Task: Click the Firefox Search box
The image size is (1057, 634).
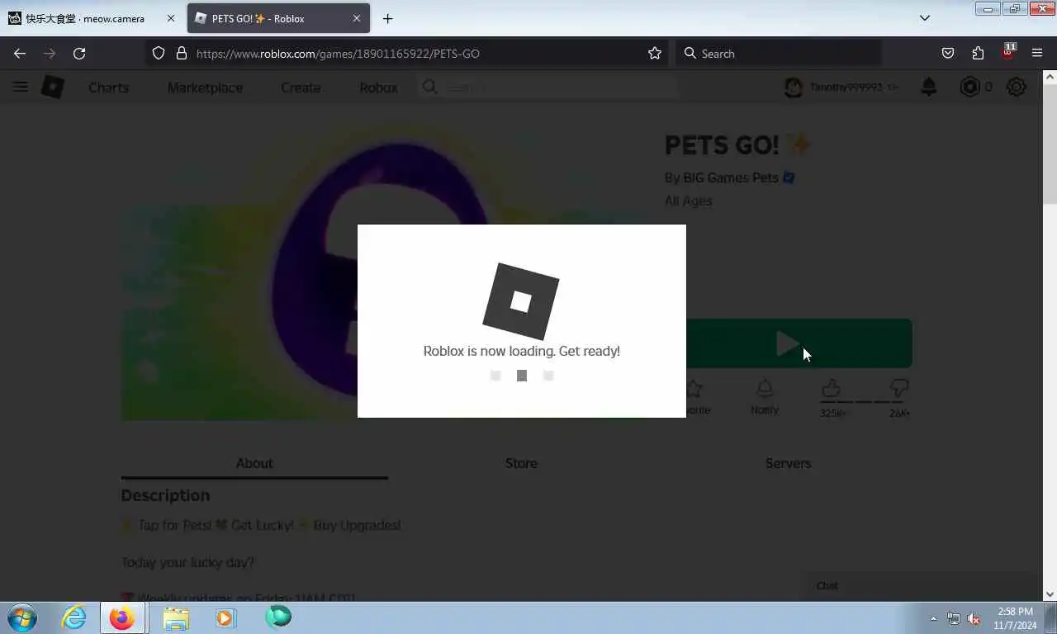Action: click(778, 53)
